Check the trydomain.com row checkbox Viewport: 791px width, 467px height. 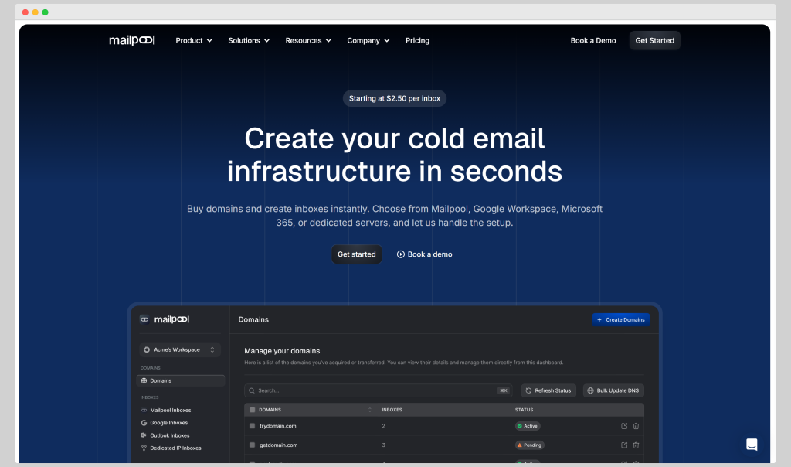(x=253, y=426)
